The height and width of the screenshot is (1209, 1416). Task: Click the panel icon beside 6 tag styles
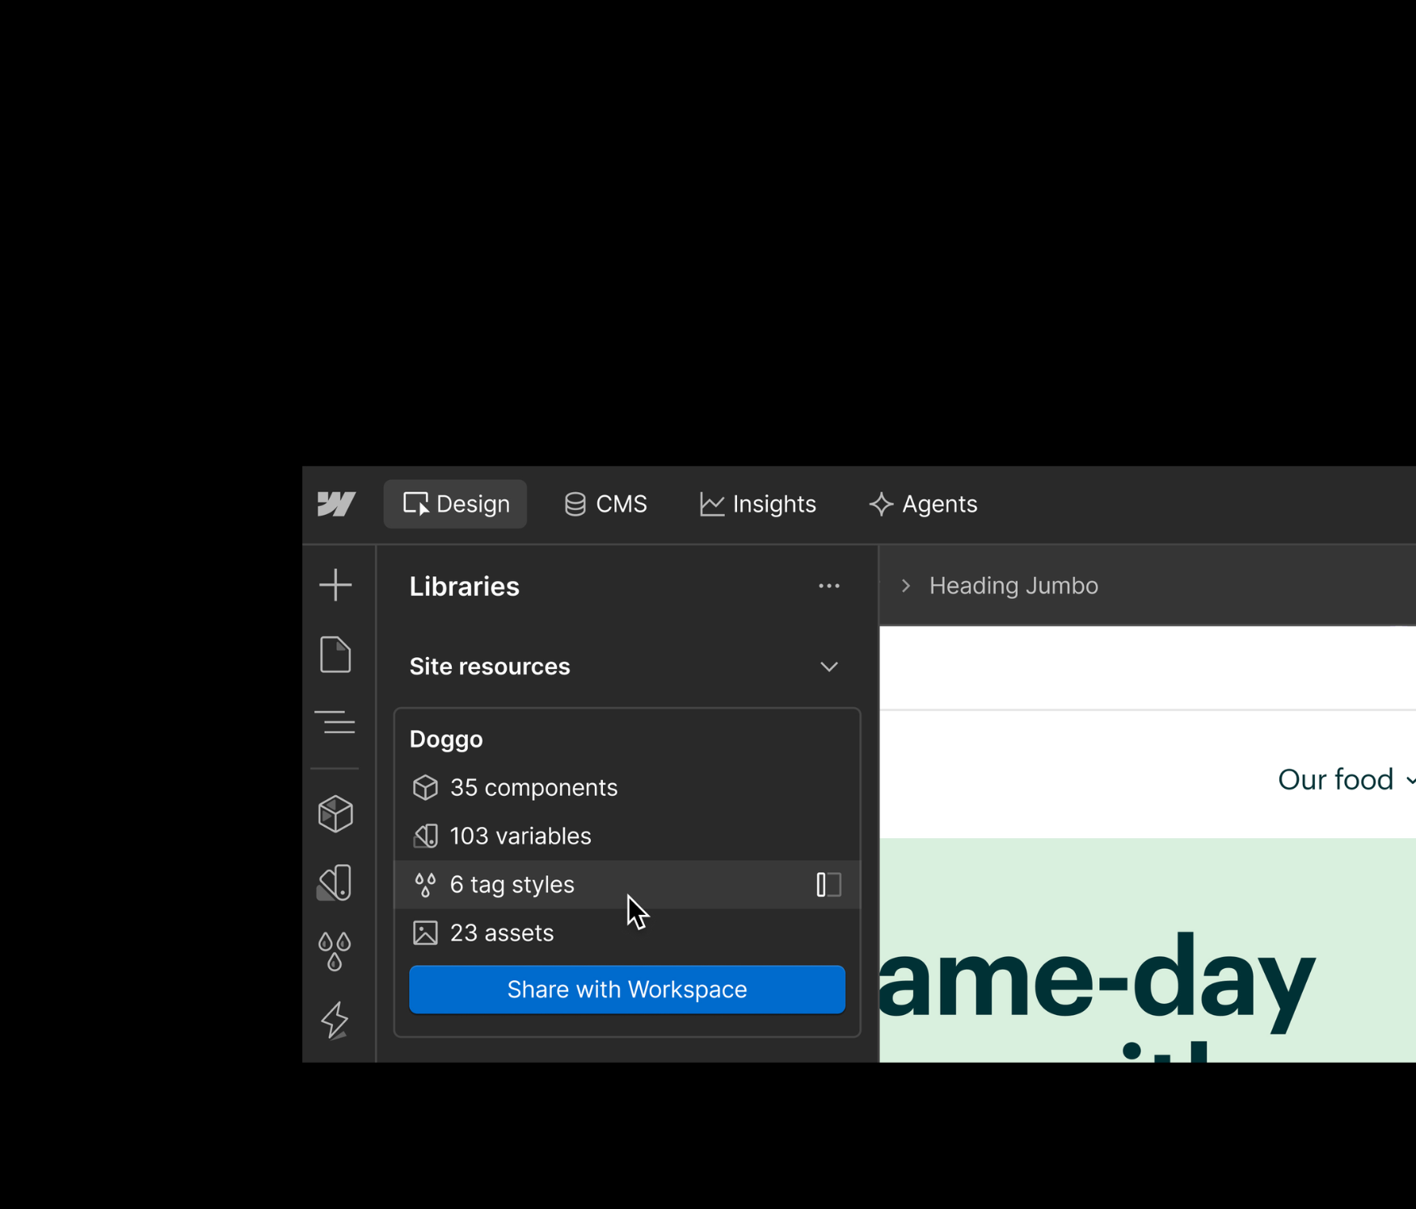[829, 884]
